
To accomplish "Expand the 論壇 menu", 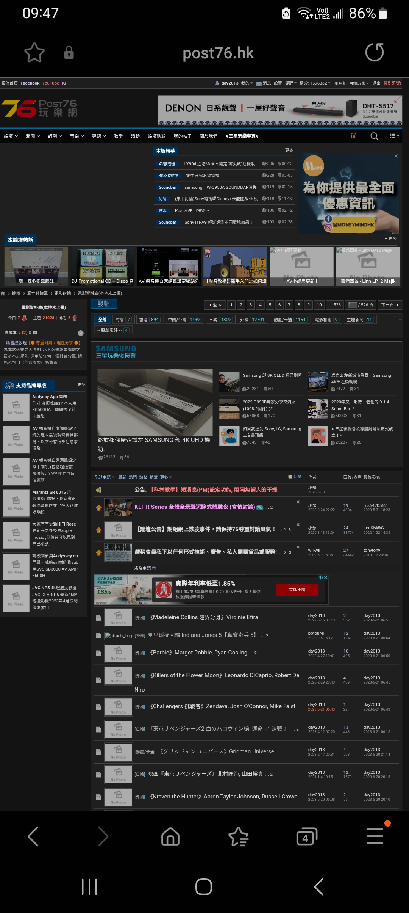I will [11, 136].
